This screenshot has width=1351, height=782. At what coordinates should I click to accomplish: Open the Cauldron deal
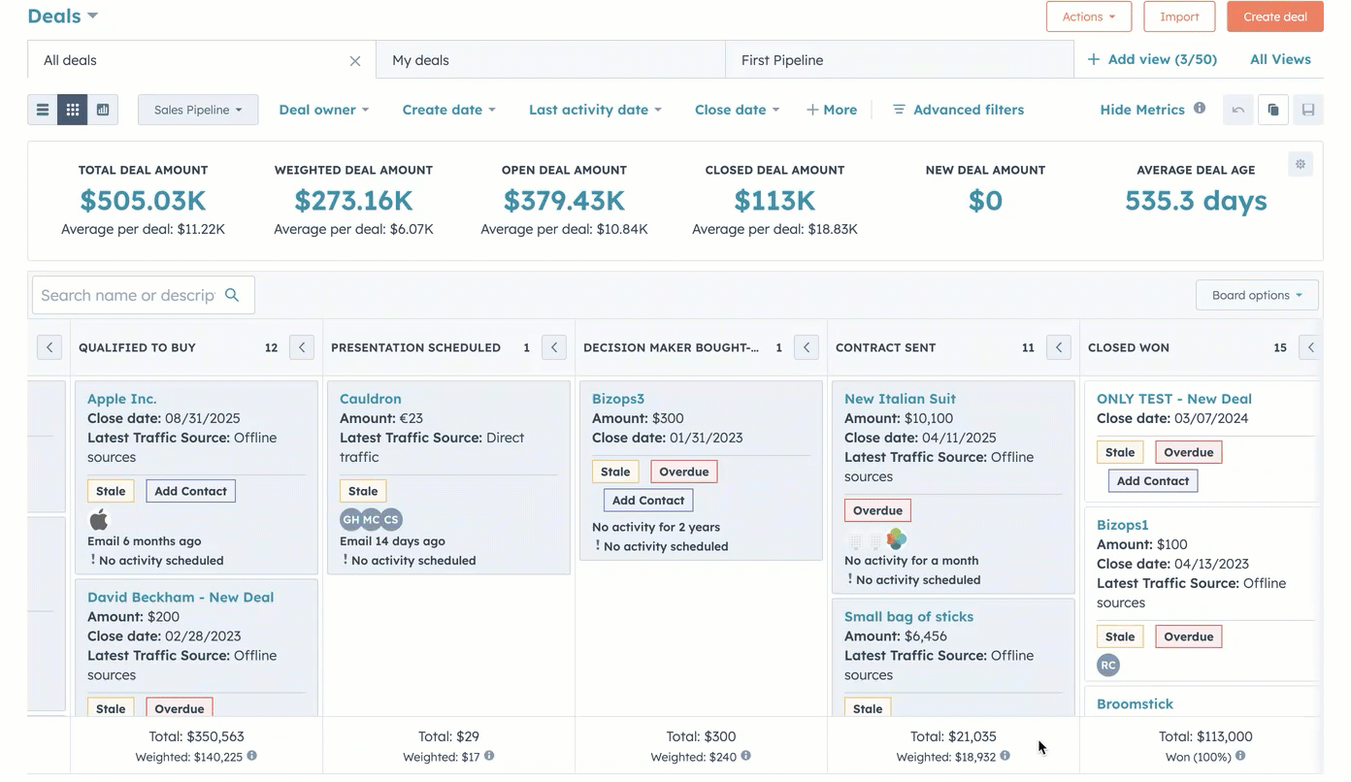(371, 399)
